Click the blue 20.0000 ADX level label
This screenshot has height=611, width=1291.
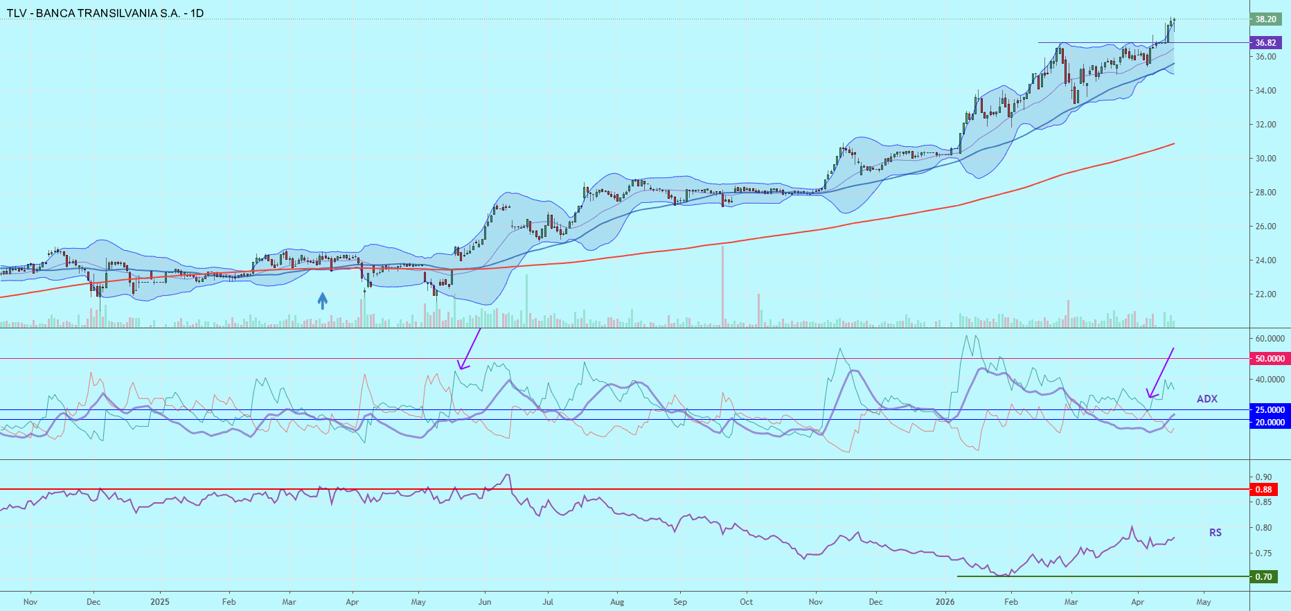[x=1270, y=423]
